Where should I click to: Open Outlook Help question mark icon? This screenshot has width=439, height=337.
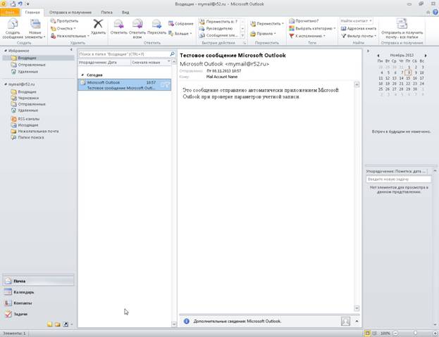pos(435,12)
